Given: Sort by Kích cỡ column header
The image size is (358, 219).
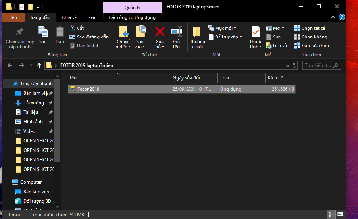Looking at the screenshot, I should tap(281, 78).
